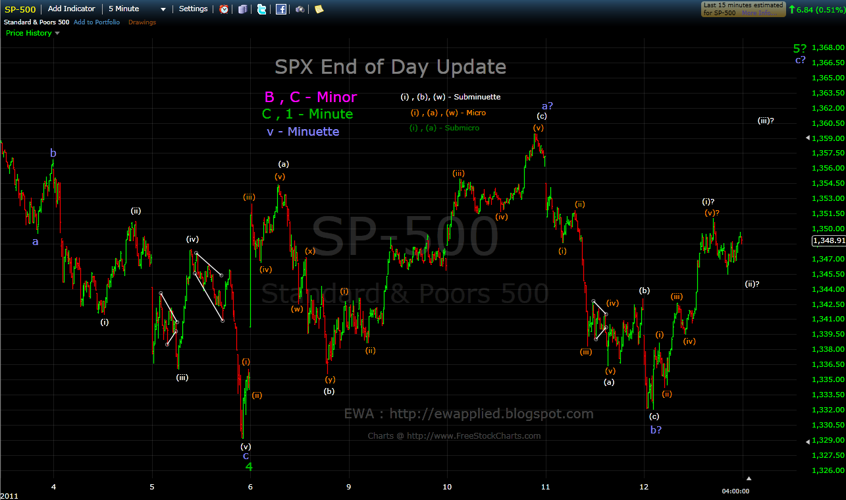The image size is (846, 500).
Task: Click the Drawings link
Action: [x=142, y=22]
